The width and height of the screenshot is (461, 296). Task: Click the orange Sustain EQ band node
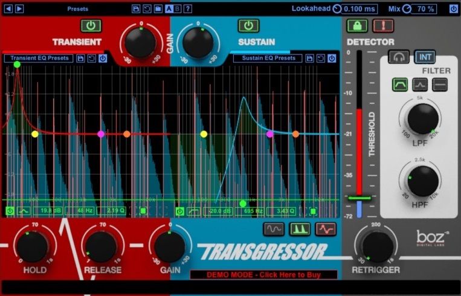296,134
